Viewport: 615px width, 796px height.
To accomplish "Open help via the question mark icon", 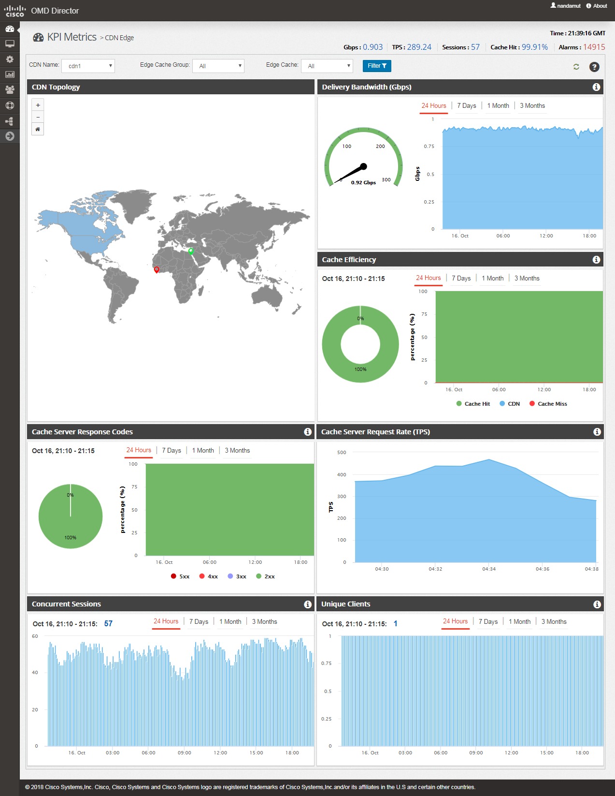I will point(594,67).
